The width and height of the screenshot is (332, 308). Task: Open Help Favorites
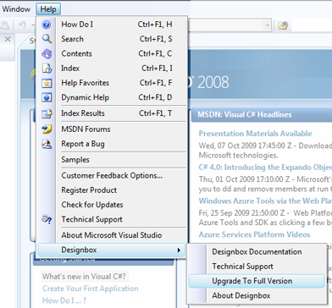point(112,83)
